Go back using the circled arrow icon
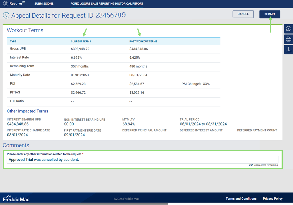This screenshot has width=293, height=205. (x=6, y=15)
